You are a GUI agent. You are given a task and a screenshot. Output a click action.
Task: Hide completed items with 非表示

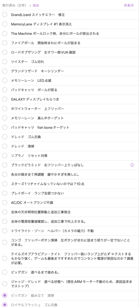(129, 5)
